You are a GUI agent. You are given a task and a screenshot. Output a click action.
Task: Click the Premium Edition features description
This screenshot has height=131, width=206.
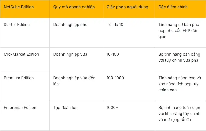pyautogui.click(x=179, y=84)
